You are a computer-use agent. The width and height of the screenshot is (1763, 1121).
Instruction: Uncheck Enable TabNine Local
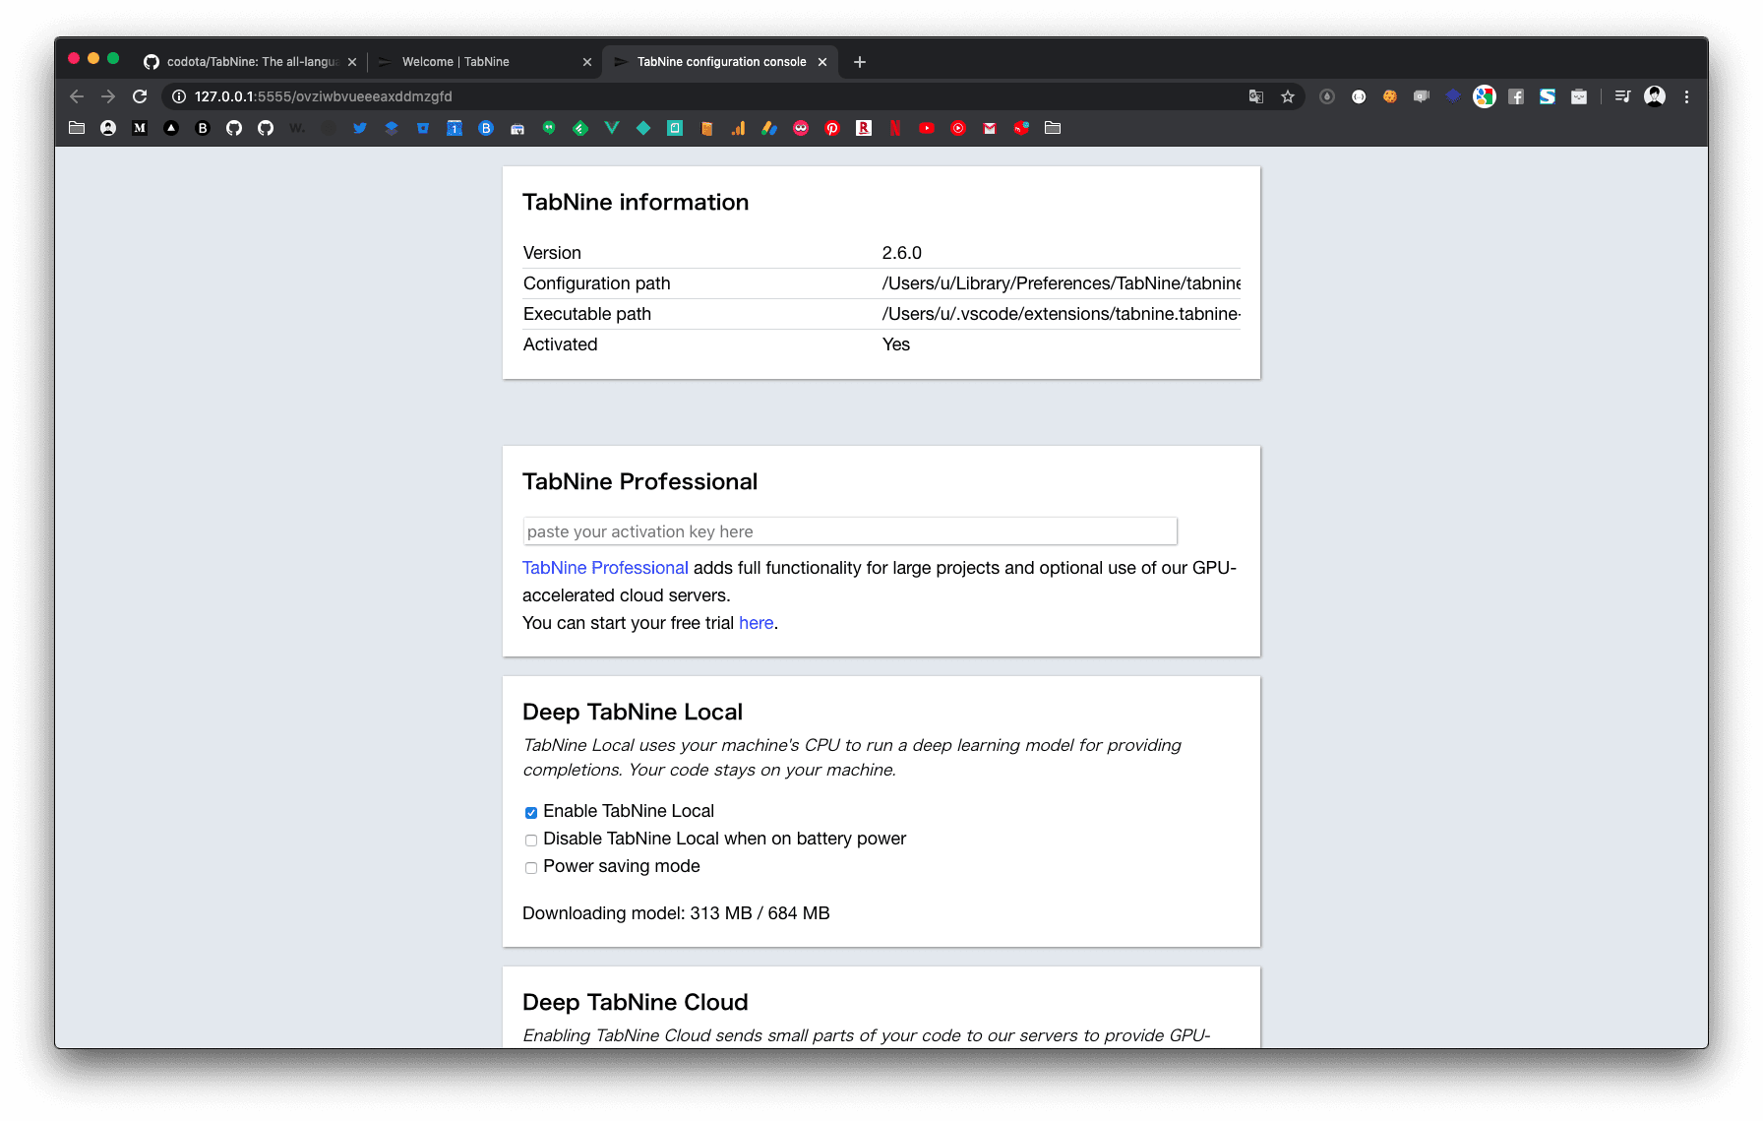click(531, 813)
